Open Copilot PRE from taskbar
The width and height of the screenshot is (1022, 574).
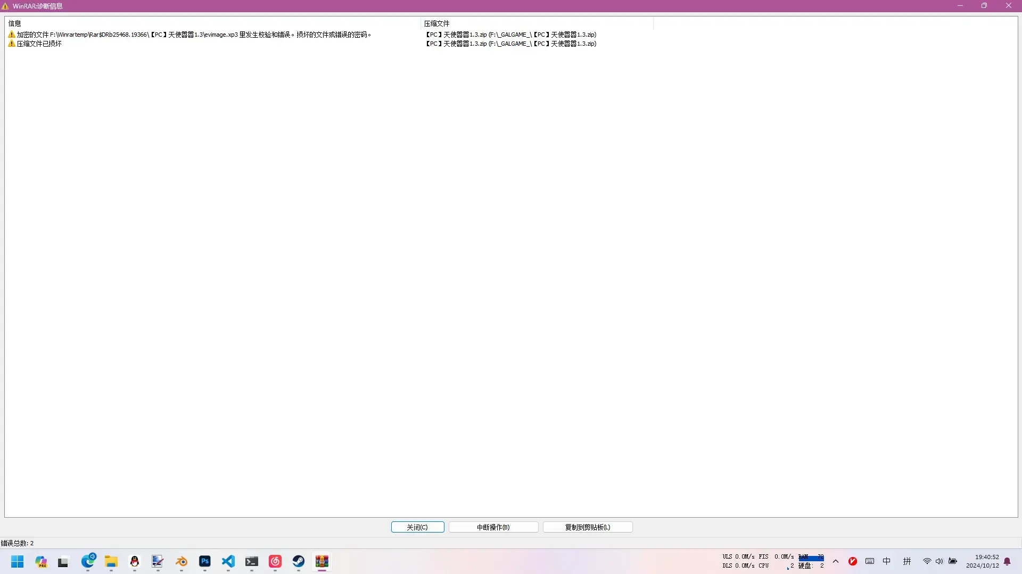pyautogui.click(x=41, y=562)
